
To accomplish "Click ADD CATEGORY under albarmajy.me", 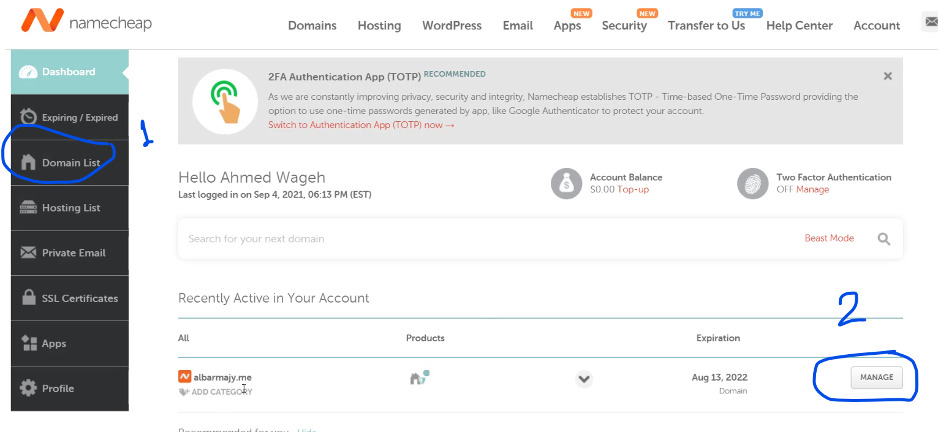I will (x=222, y=392).
